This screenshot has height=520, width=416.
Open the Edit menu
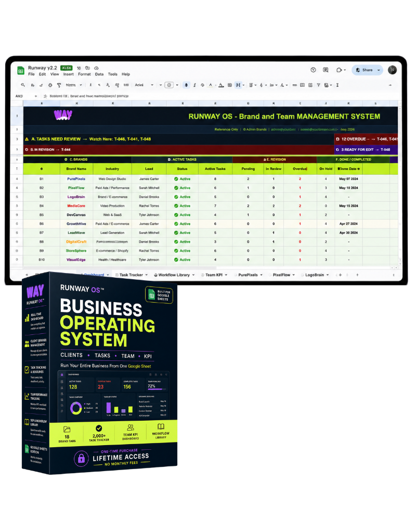coord(43,74)
